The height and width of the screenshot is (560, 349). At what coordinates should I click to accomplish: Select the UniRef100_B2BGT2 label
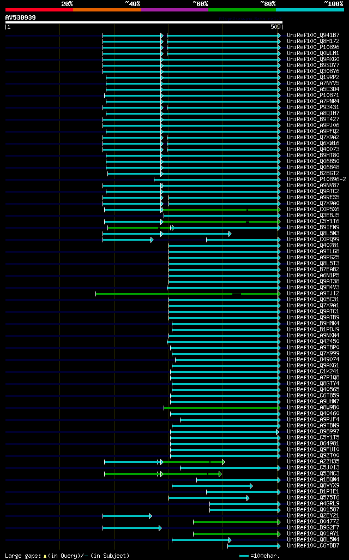click(314, 174)
